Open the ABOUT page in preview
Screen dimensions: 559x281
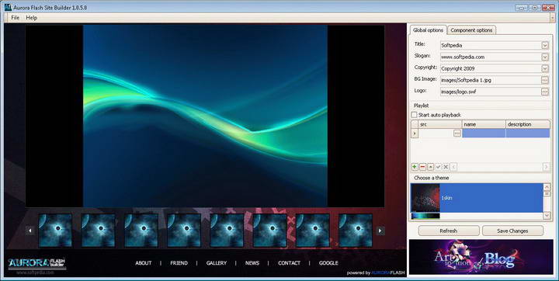pyautogui.click(x=144, y=263)
